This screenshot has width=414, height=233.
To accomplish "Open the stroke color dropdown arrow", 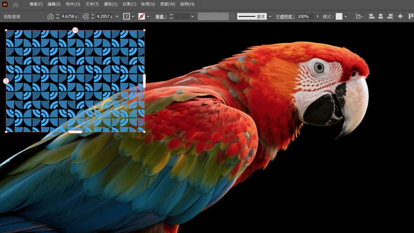I will click(148, 17).
